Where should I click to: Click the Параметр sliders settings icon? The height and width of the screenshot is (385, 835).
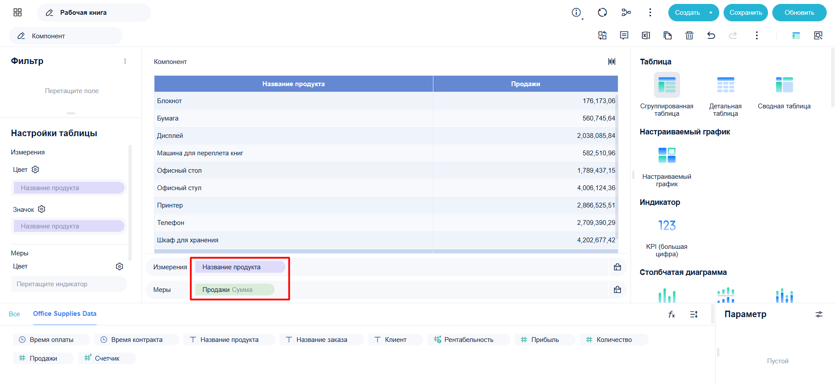[819, 315]
